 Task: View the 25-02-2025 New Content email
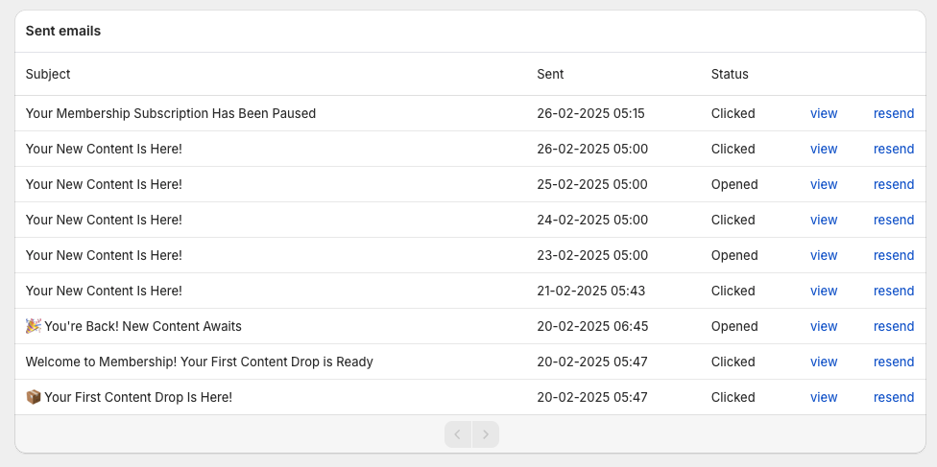(824, 184)
